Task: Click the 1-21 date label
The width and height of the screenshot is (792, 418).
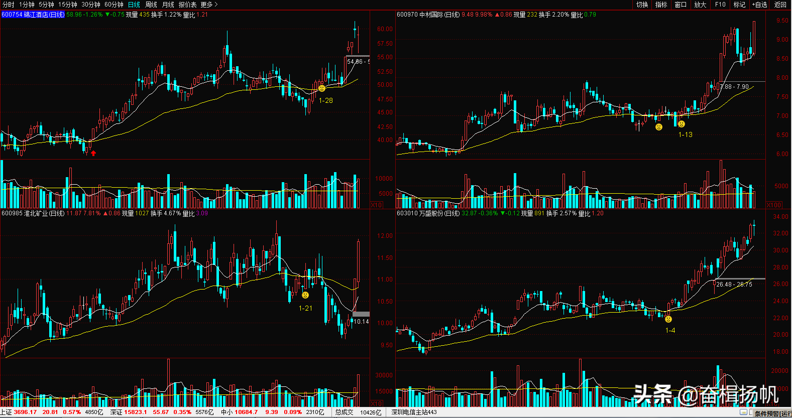Action: (305, 308)
